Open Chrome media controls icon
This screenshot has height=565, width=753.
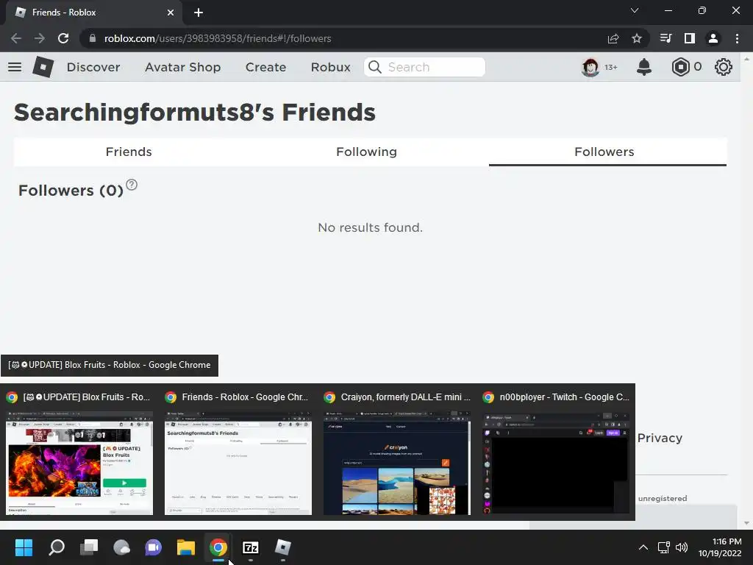point(665,38)
